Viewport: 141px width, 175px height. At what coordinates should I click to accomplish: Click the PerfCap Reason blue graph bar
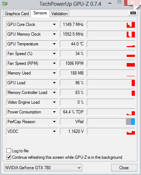(133, 122)
